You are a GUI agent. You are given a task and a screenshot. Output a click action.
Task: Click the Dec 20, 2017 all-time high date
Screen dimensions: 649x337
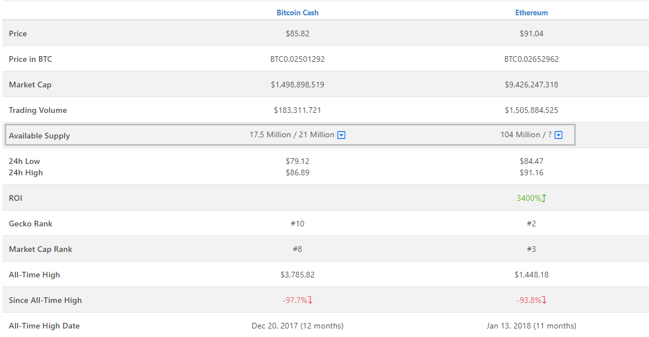tap(298, 326)
